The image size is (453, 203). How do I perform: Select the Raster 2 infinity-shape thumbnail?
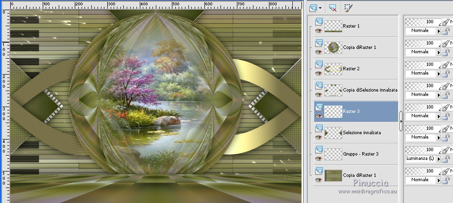point(333,69)
